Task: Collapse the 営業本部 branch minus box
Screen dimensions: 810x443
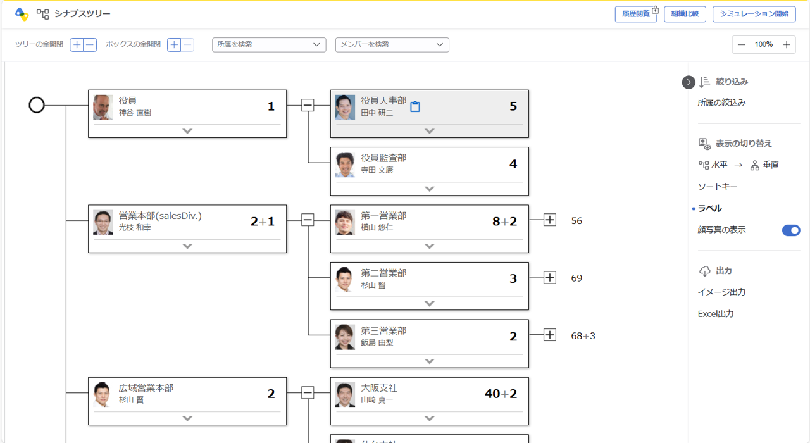Action: (308, 220)
